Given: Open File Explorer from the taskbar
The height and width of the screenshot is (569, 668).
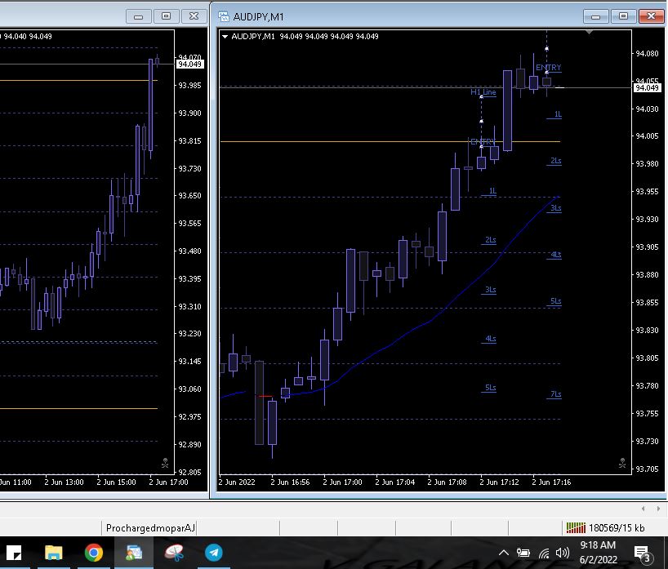Looking at the screenshot, I should [54, 553].
